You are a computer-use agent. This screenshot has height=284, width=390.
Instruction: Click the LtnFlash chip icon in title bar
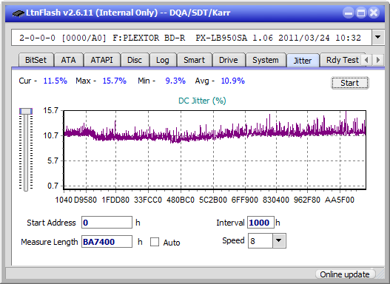coord(19,13)
